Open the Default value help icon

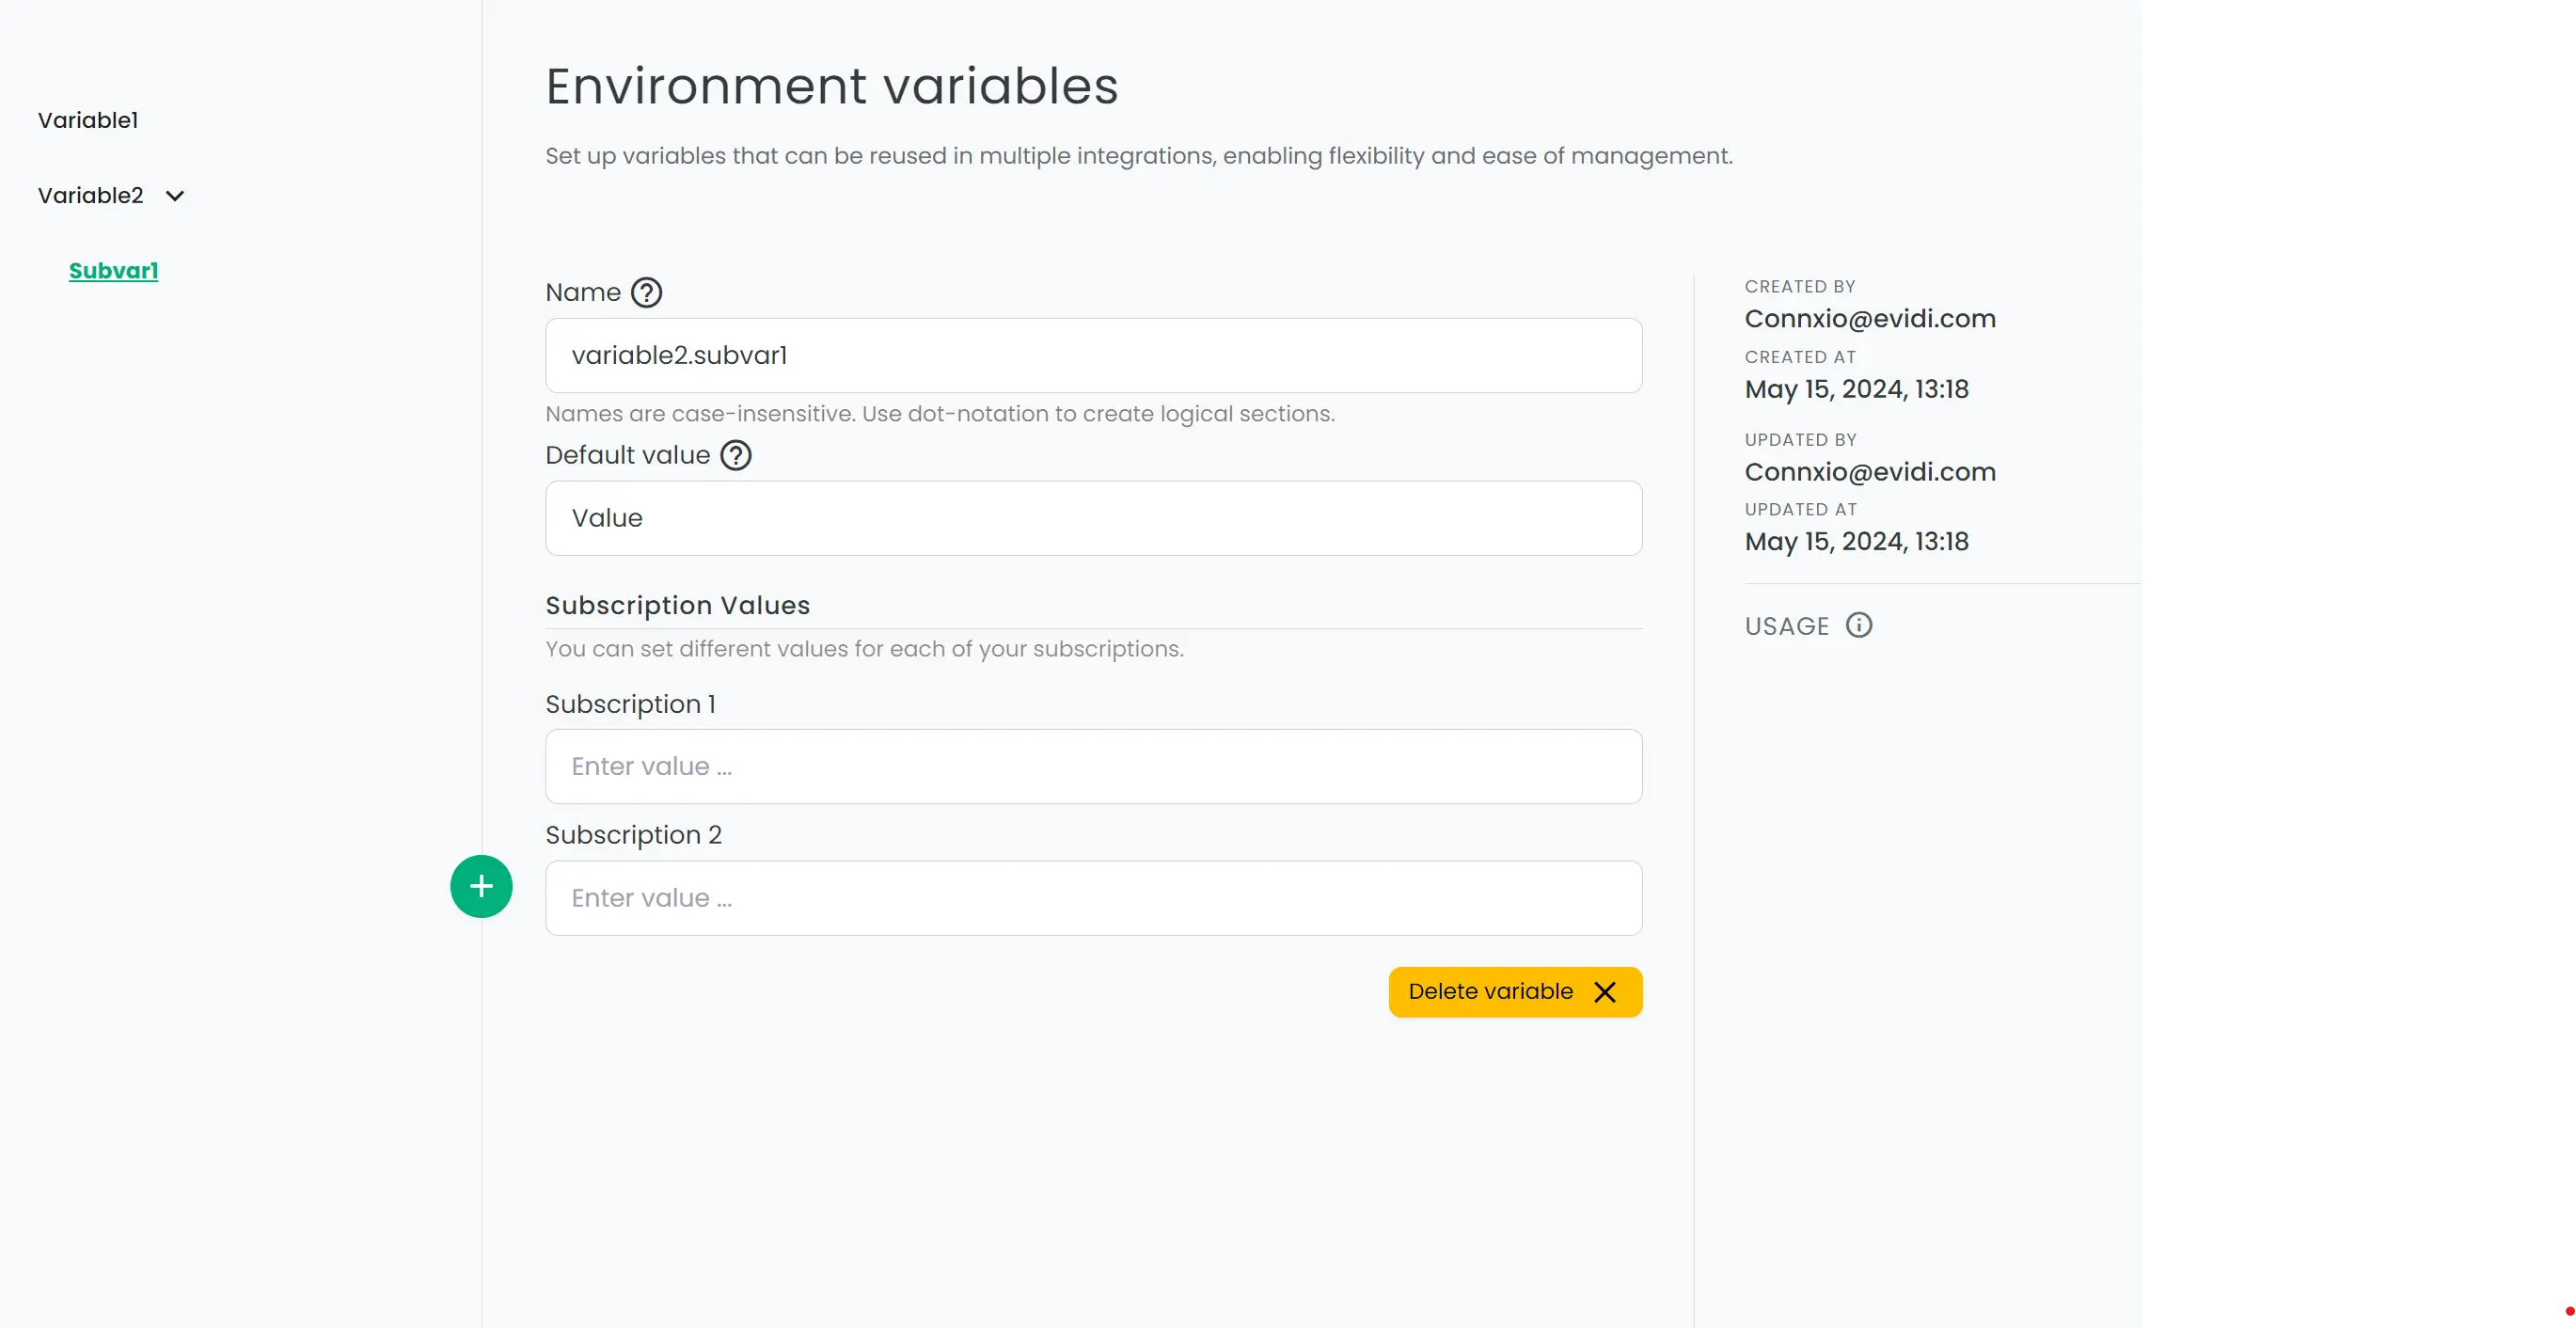[x=736, y=455]
